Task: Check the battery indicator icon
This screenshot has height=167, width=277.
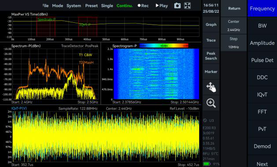Action: pos(207,164)
